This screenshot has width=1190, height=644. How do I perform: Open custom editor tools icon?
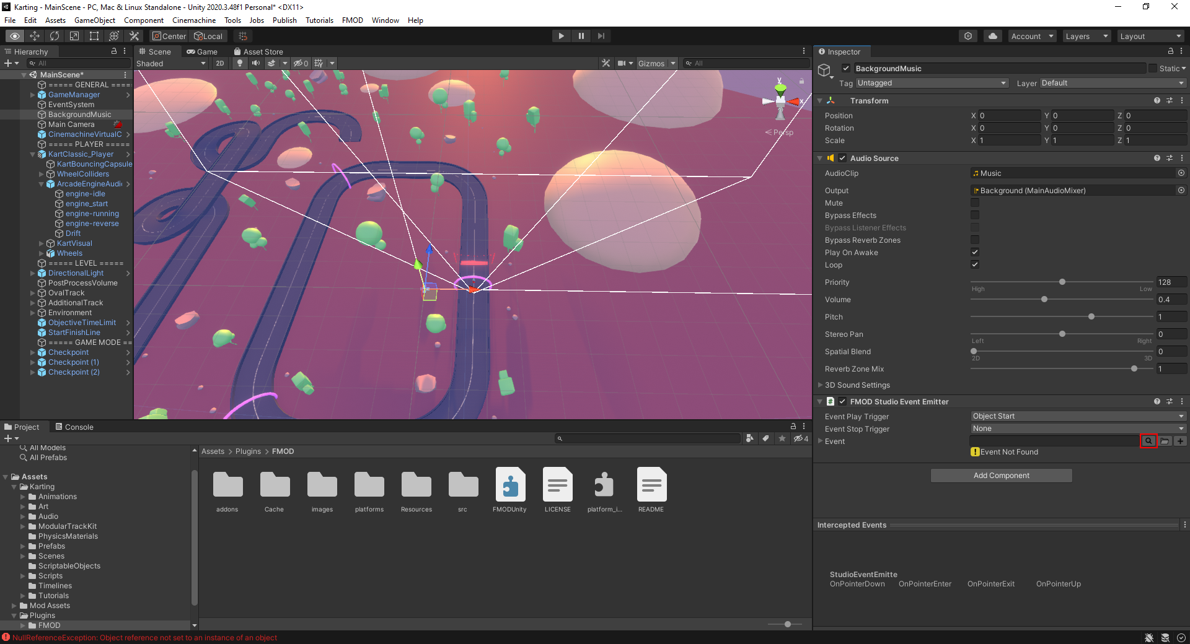click(134, 36)
